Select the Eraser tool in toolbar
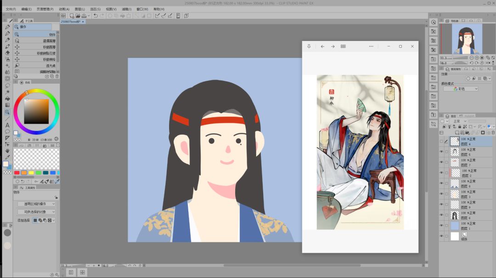Image resolution: width=496 pixels, height=278 pixels. pyautogui.click(x=7, y=53)
